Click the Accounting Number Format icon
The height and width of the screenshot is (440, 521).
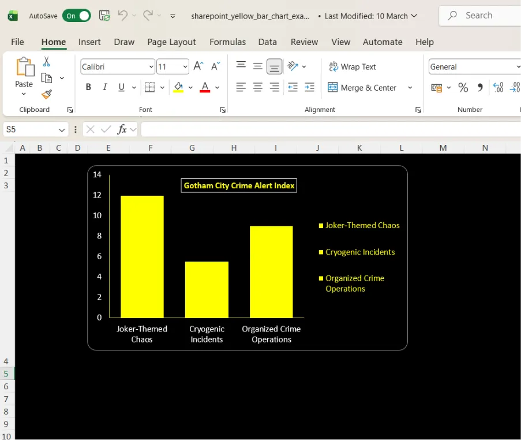pos(437,87)
